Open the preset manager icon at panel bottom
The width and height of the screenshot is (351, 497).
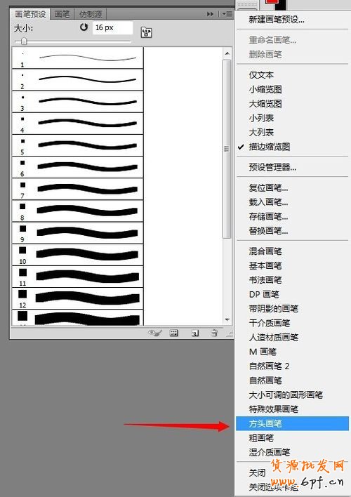[x=174, y=333]
